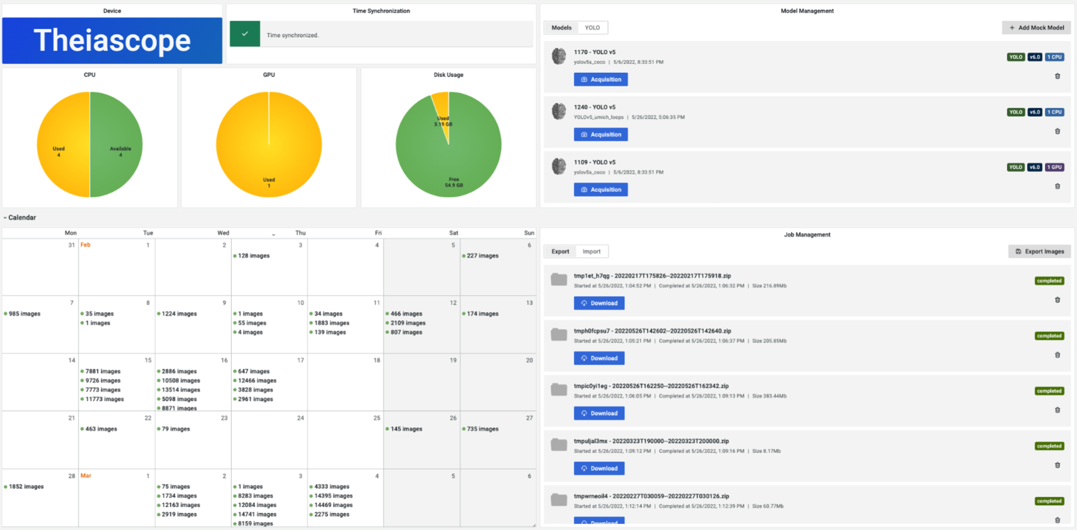Open the Import tab in Job Management
1077x530 pixels.
[591, 251]
